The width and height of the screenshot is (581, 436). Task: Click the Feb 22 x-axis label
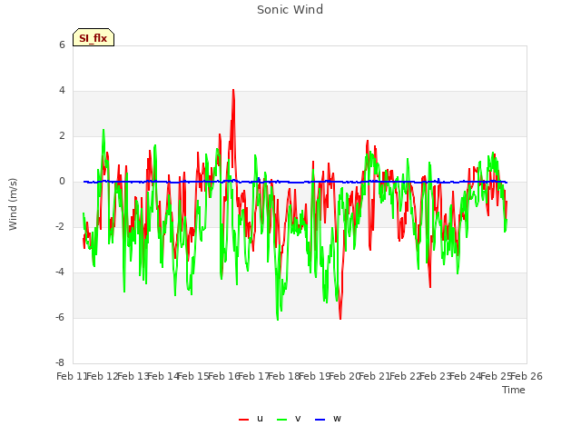click(x=405, y=376)
